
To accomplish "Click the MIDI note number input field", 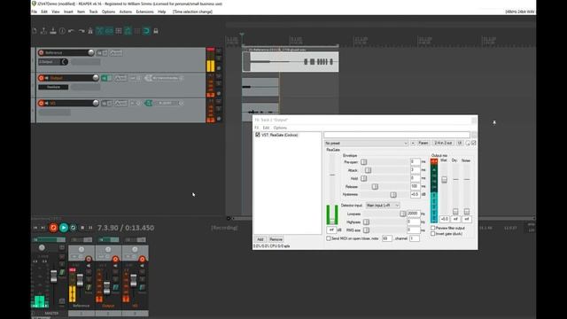I will 386,238.
